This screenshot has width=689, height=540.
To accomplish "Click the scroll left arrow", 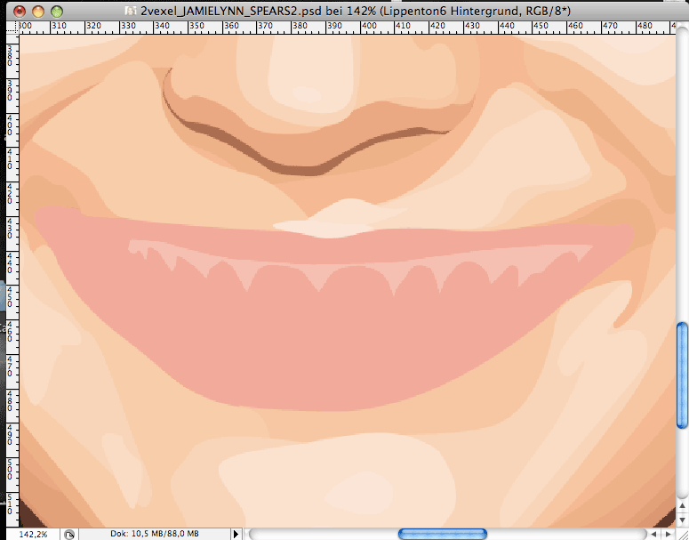I will [654, 535].
